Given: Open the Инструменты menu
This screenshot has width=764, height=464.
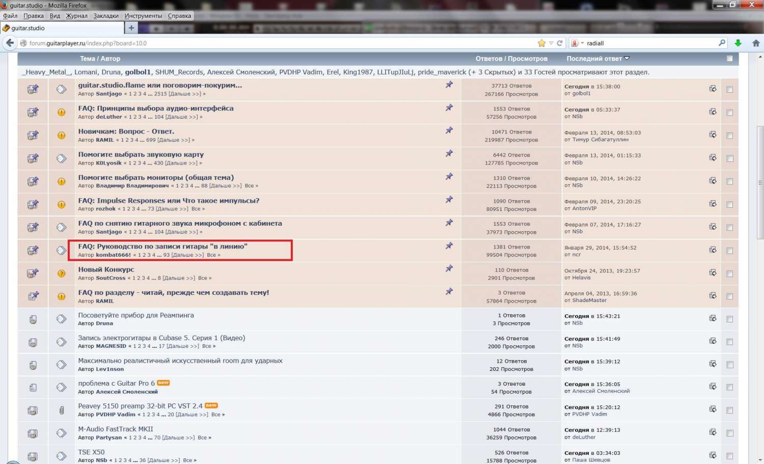Looking at the screenshot, I should 143,16.
